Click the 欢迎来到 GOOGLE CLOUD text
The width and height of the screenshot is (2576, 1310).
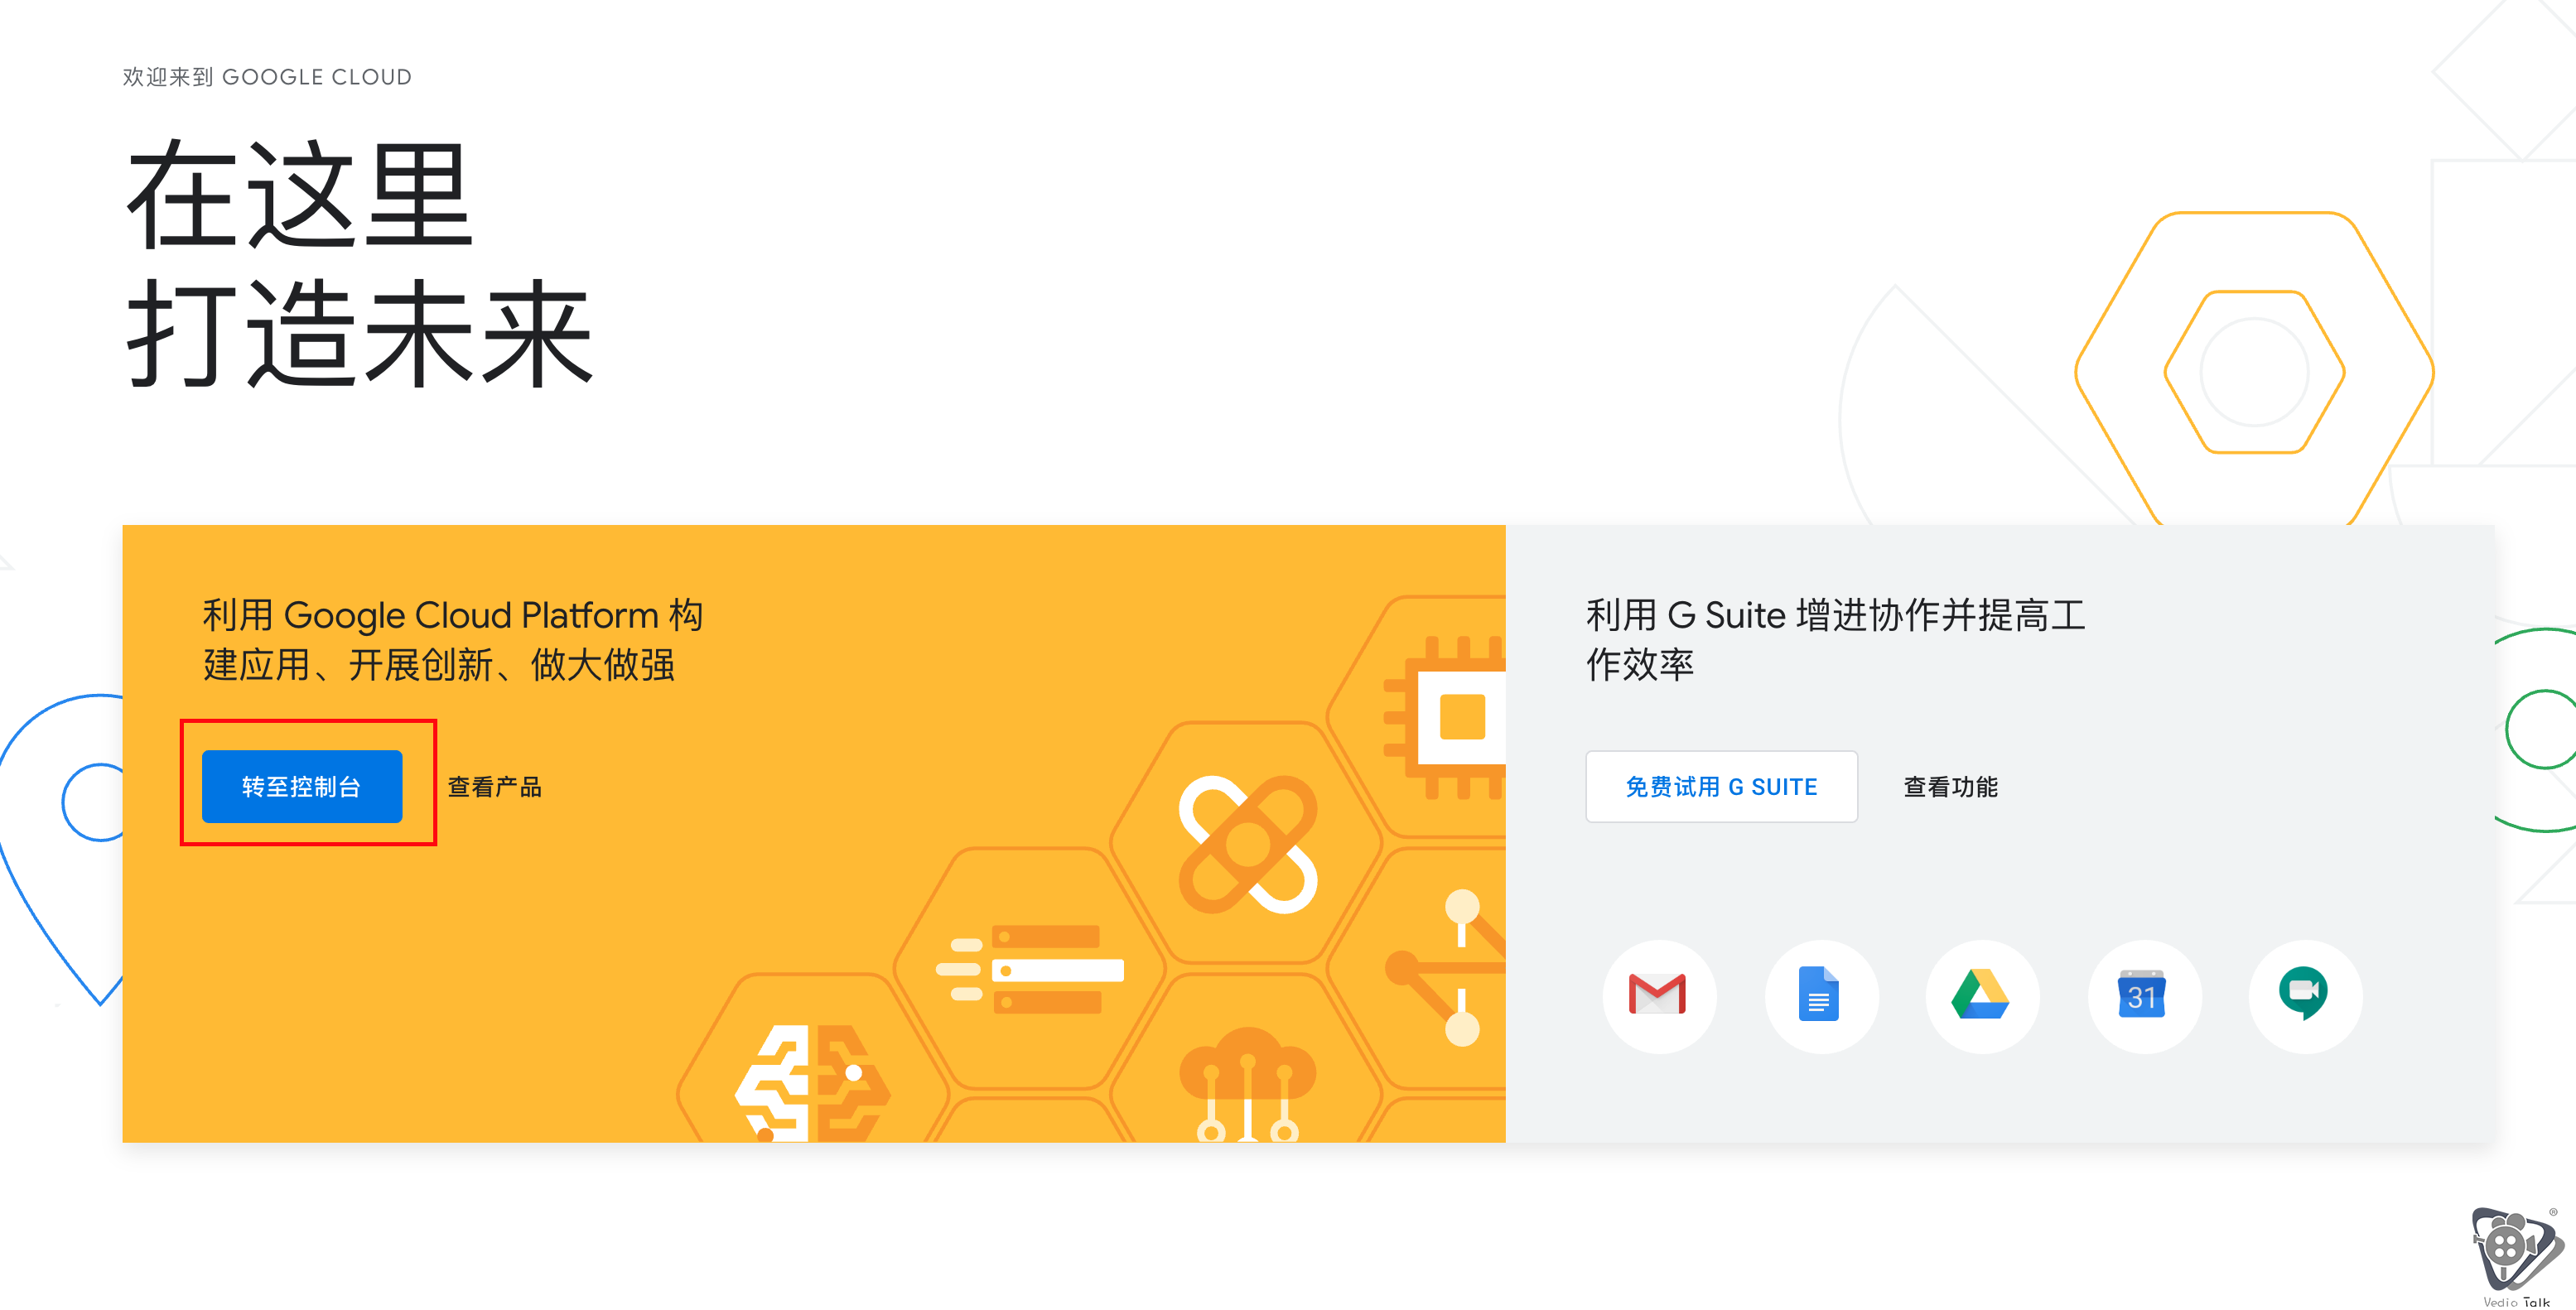click(267, 77)
